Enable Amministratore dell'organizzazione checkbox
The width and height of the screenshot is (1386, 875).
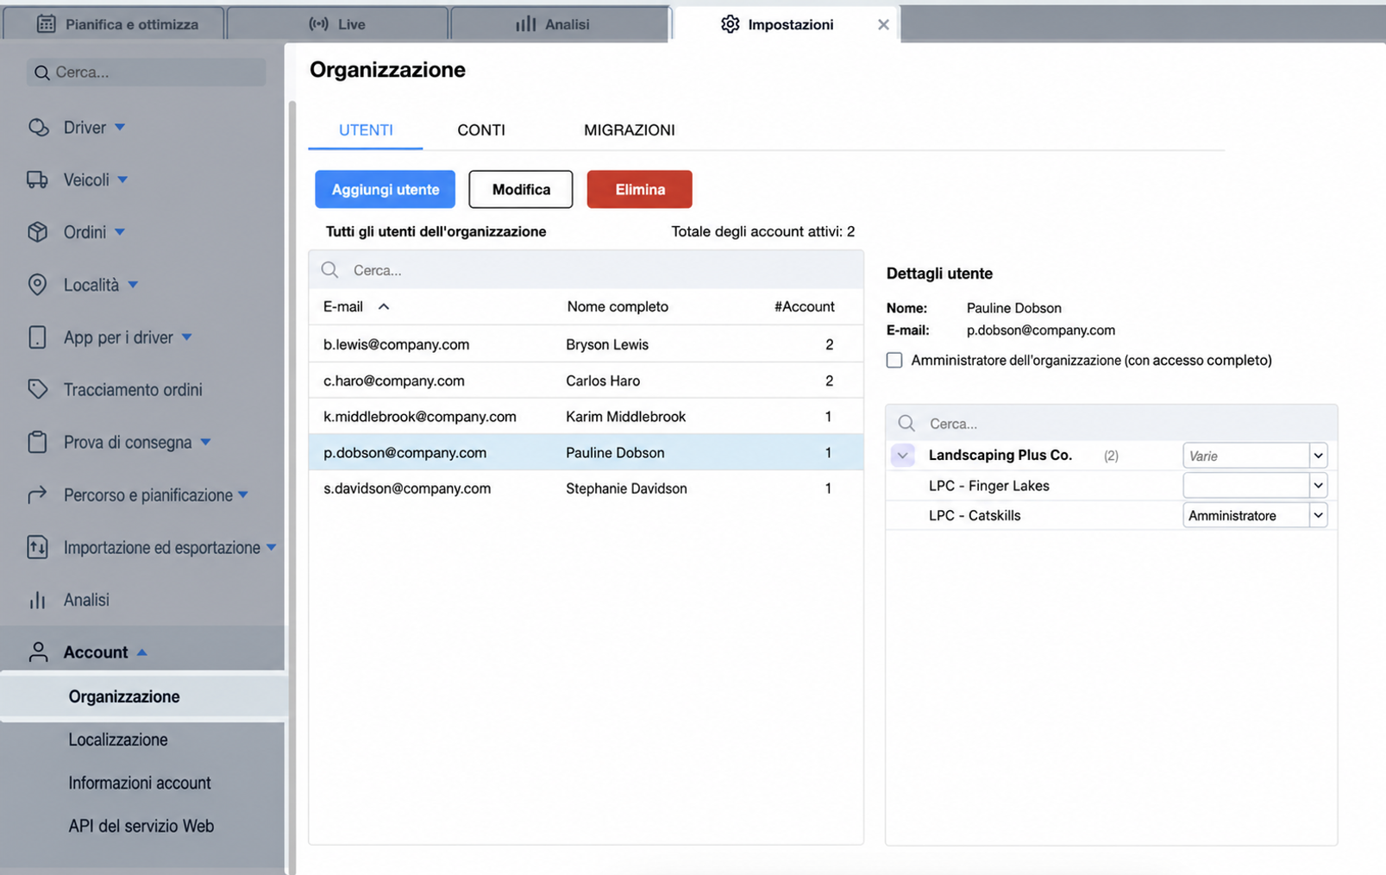click(894, 360)
